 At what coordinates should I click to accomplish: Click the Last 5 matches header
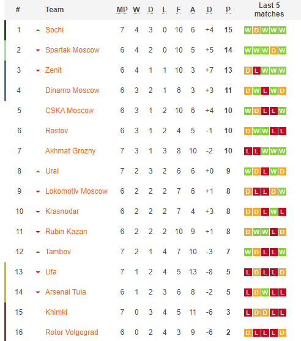(269, 10)
